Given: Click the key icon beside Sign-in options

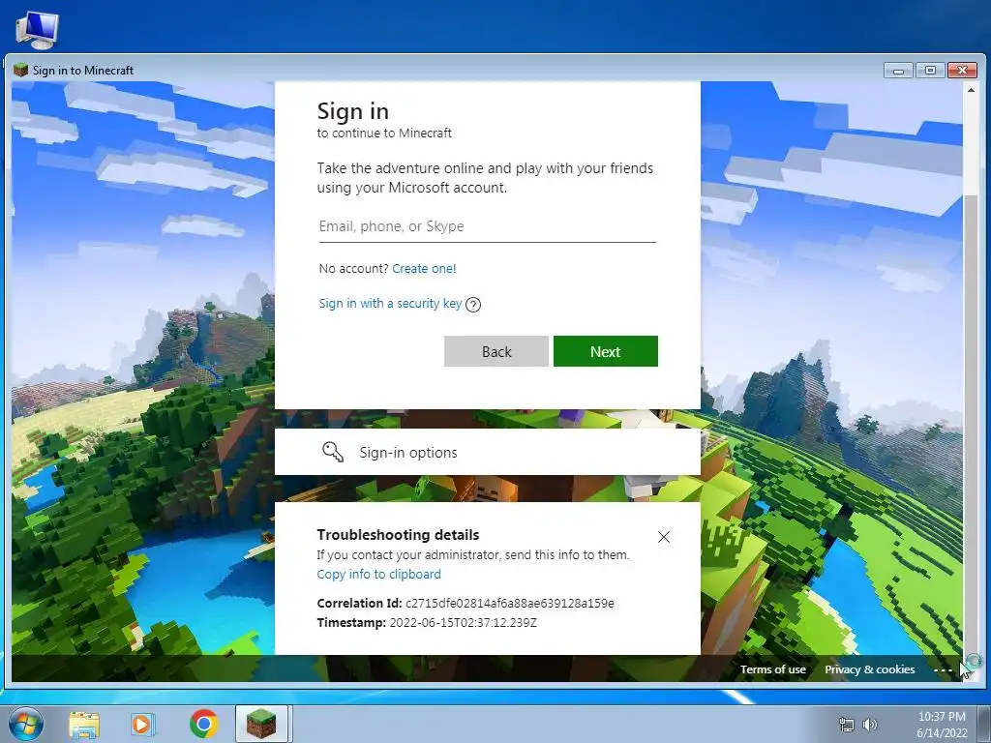Looking at the screenshot, I should click(x=333, y=452).
